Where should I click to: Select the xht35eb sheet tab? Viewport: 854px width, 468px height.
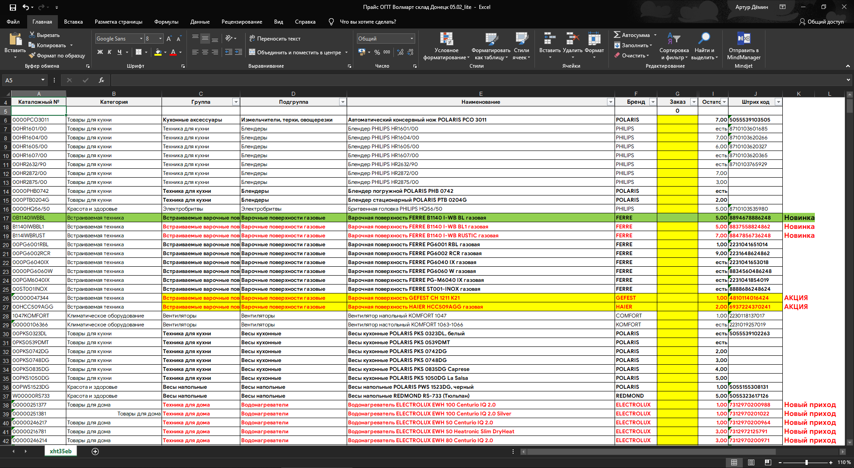(x=61, y=451)
